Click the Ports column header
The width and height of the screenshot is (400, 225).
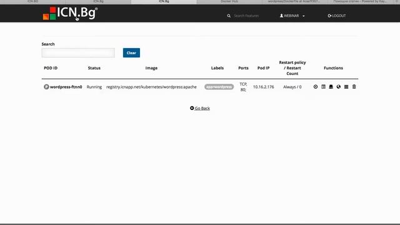[x=243, y=68]
